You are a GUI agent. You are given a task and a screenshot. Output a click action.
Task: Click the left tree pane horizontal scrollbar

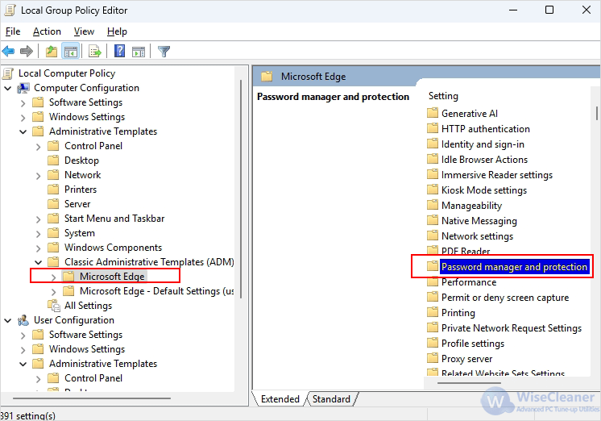point(92,398)
